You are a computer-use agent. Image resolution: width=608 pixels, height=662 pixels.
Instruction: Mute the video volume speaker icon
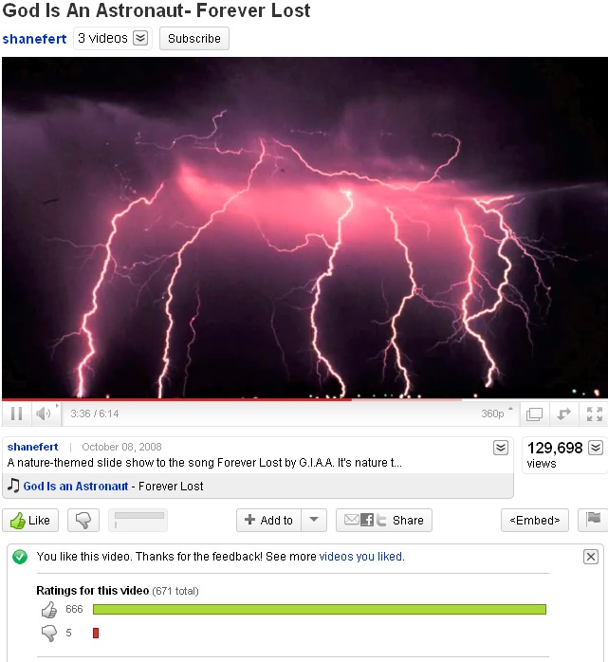(x=44, y=414)
